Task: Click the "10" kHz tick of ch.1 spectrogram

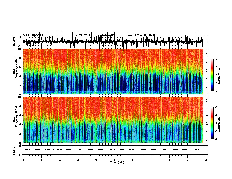Action: tap(20, 49)
